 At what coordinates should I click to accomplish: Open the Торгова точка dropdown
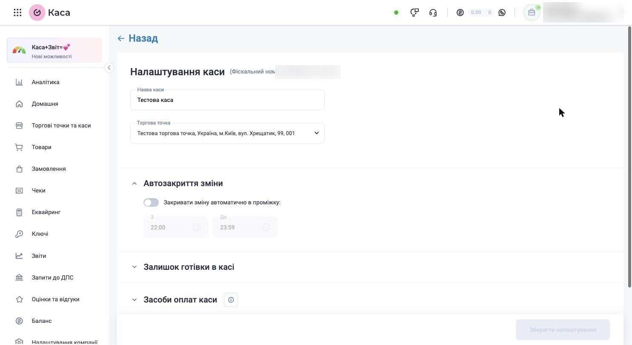tap(227, 133)
